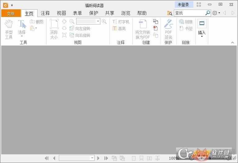Screen dimensions: 238x163
Task: Go to the previous page
Action: [54, 158]
